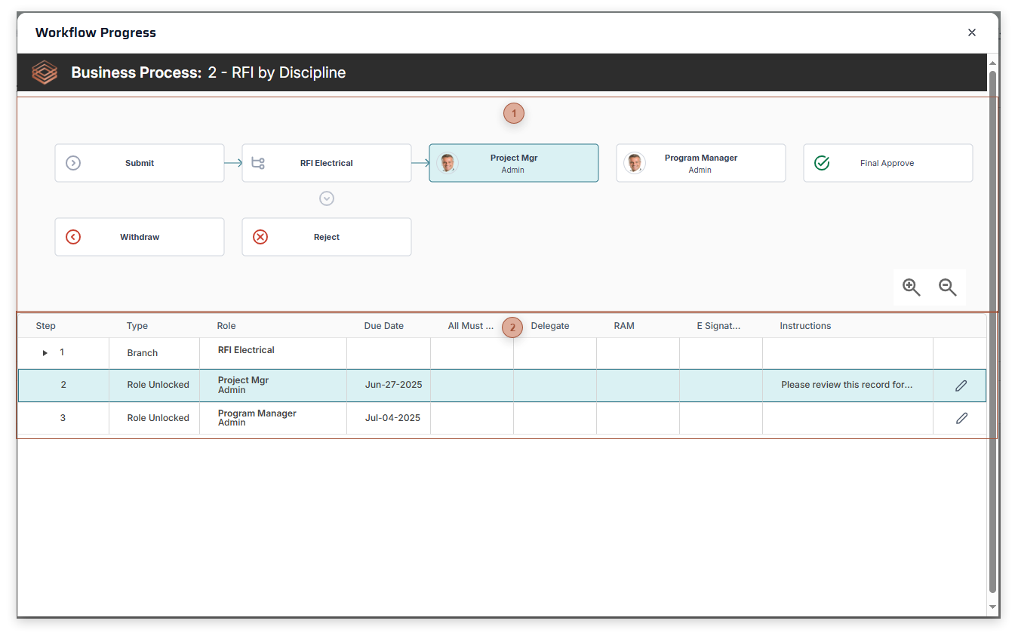Click the Reject step icon
The height and width of the screenshot is (636, 1015).
tap(260, 237)
